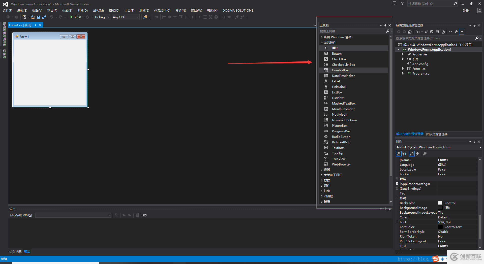Select the Pointer tool in Toolbox

point(354,48)
